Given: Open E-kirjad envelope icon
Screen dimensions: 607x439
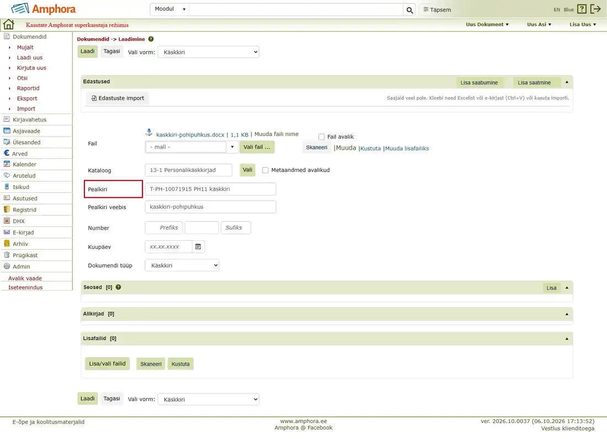Looking at the screenshot, I should (7, 232).
